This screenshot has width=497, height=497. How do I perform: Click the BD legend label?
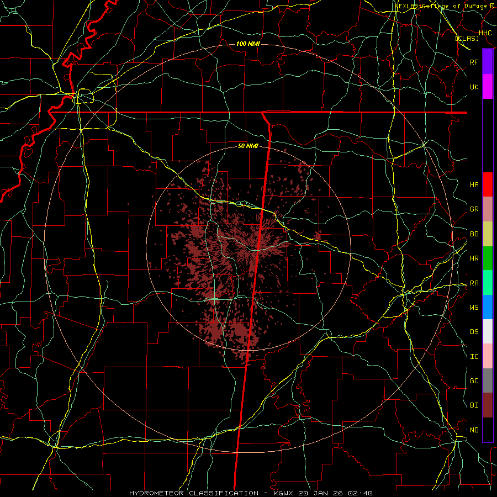pos(474,234)
